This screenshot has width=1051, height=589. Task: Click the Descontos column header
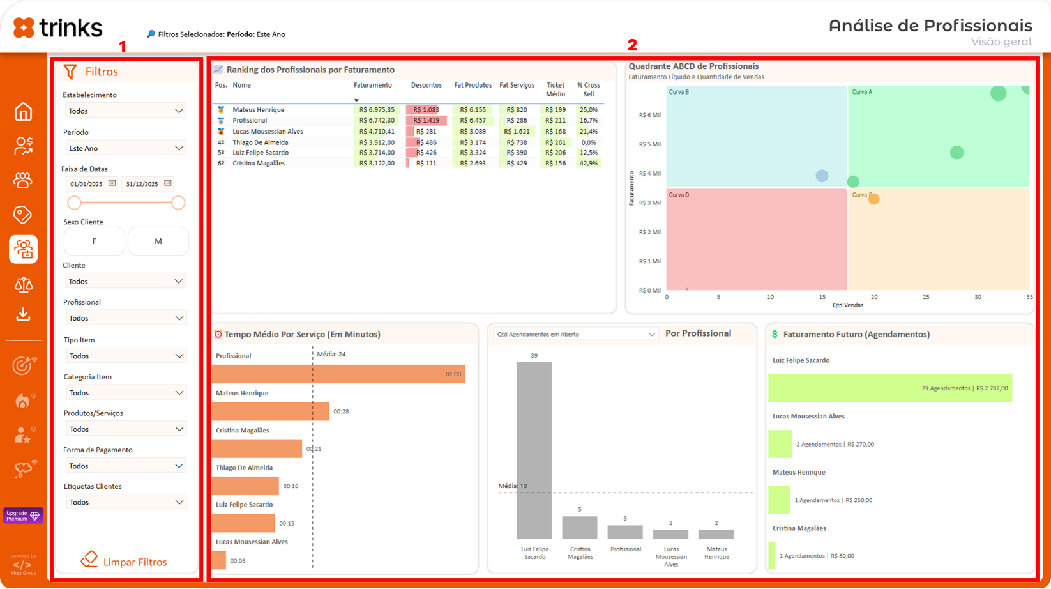pos(426,86)
